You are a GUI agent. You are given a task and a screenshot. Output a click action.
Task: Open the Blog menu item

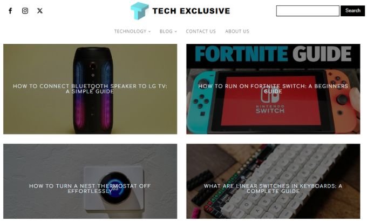tap(166, 31)
